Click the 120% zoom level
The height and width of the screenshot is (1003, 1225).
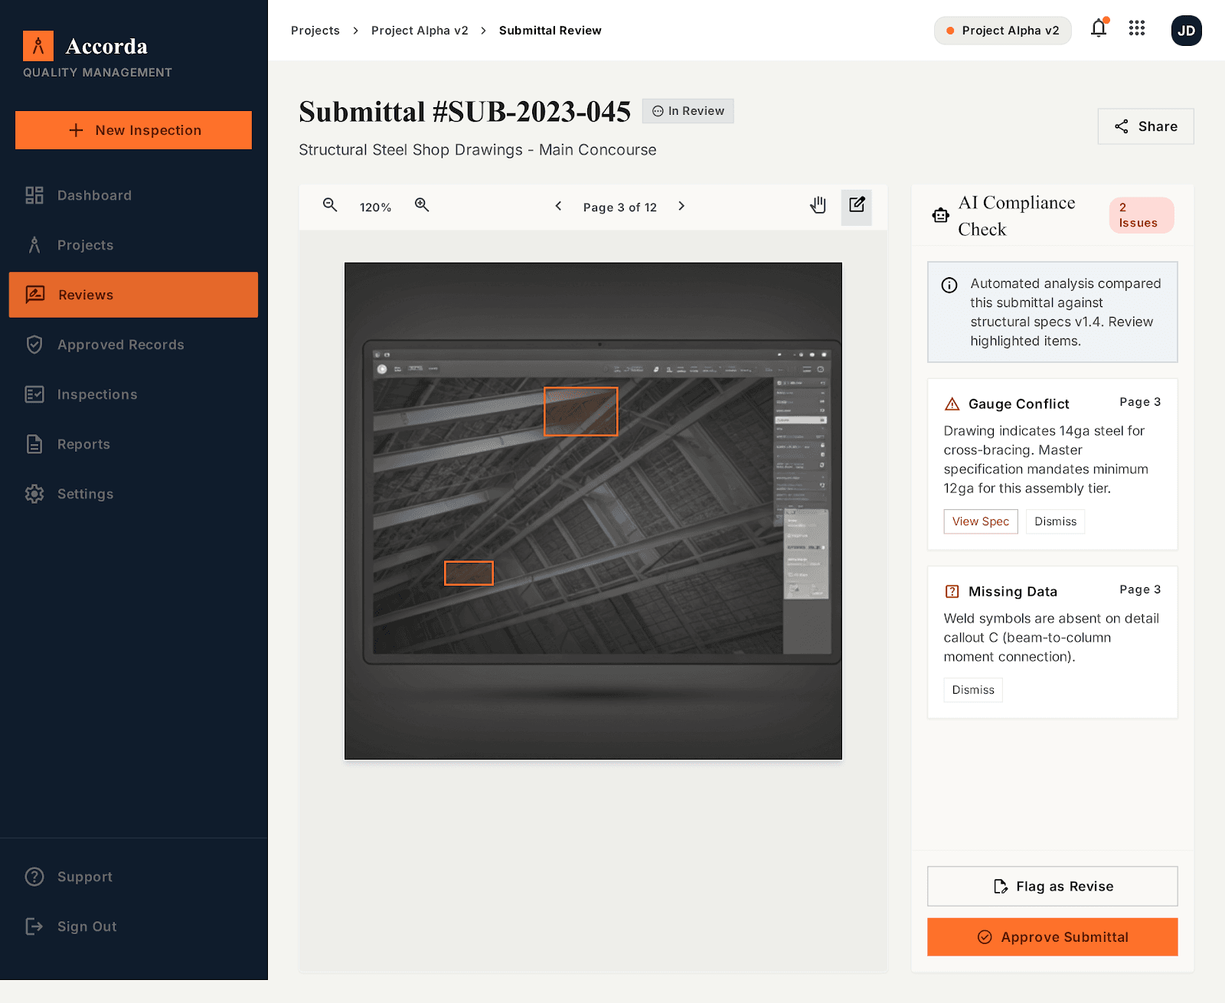[x=375, y=207]
